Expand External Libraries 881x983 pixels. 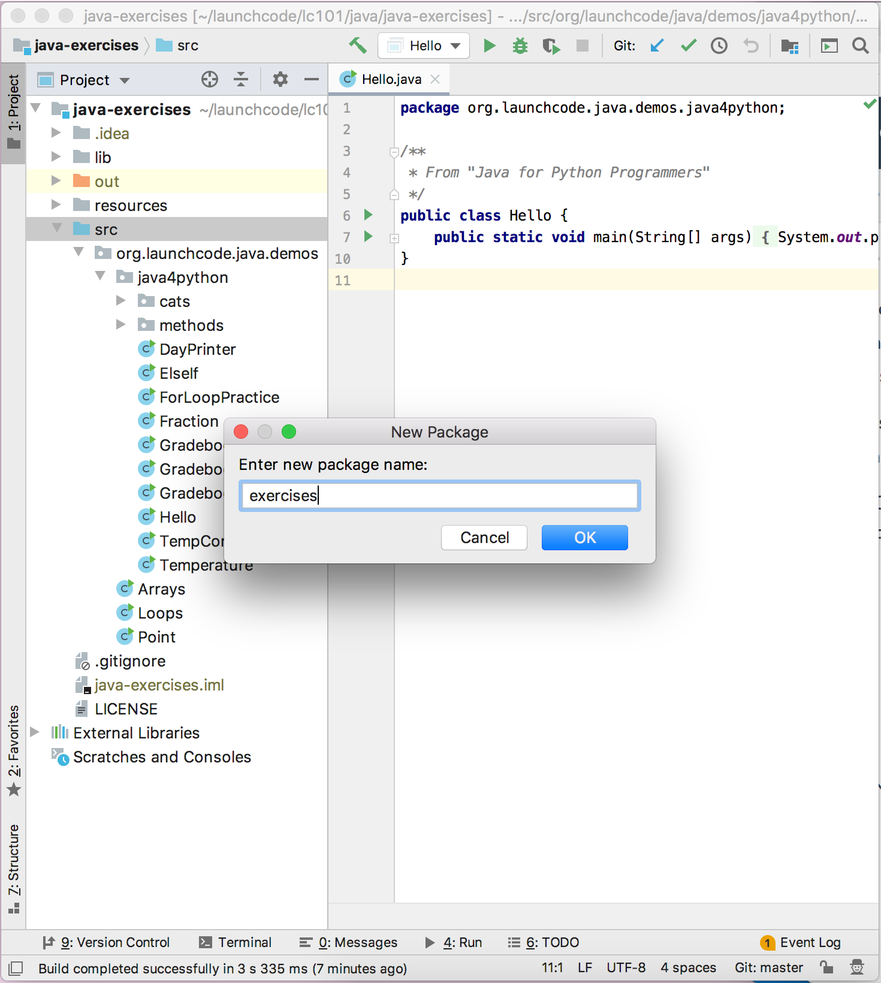pyautogui.click(x=35, y=732)
